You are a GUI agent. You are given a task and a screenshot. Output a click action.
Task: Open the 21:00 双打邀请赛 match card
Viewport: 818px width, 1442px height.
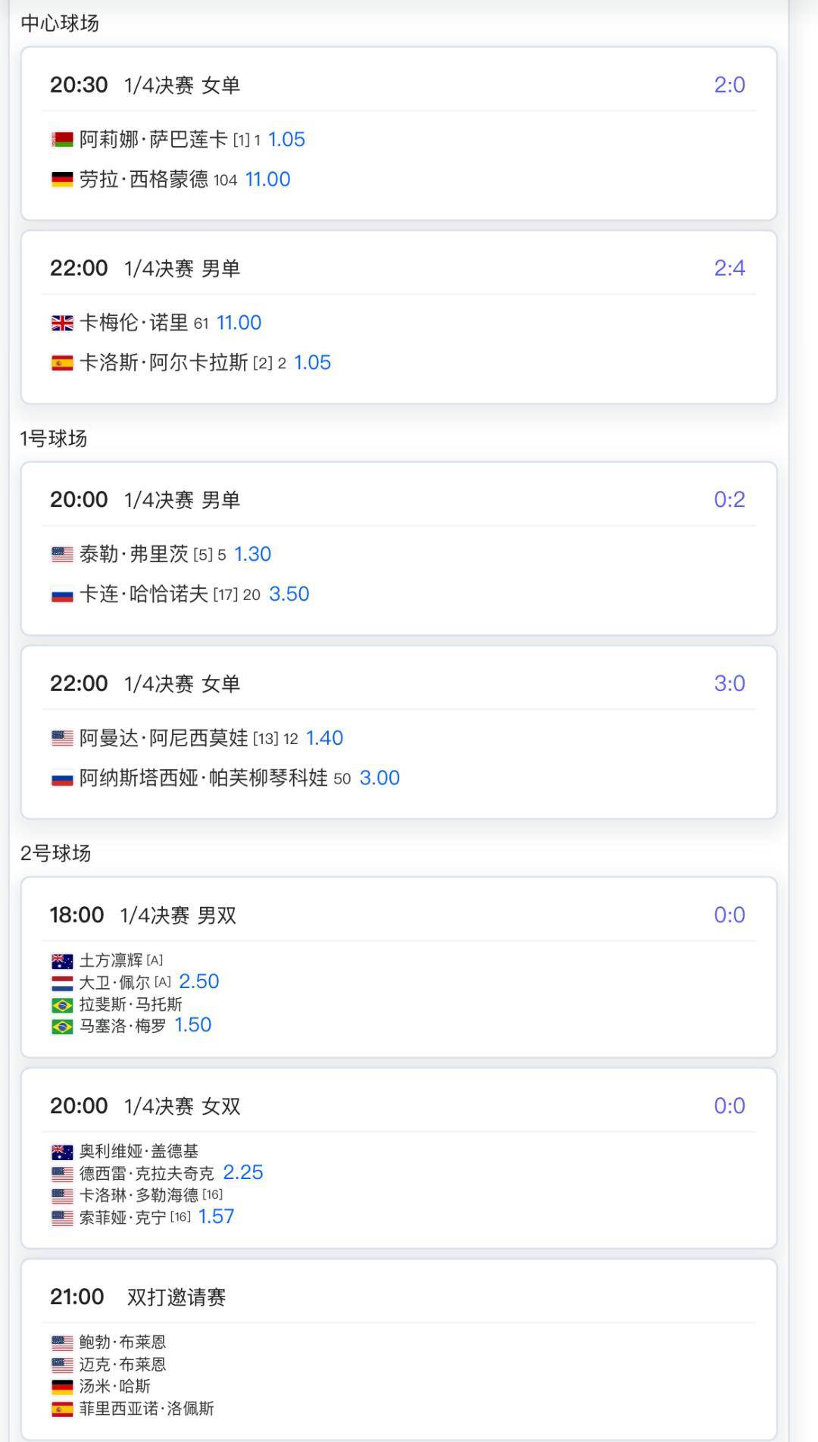(x=399, y=1350)
